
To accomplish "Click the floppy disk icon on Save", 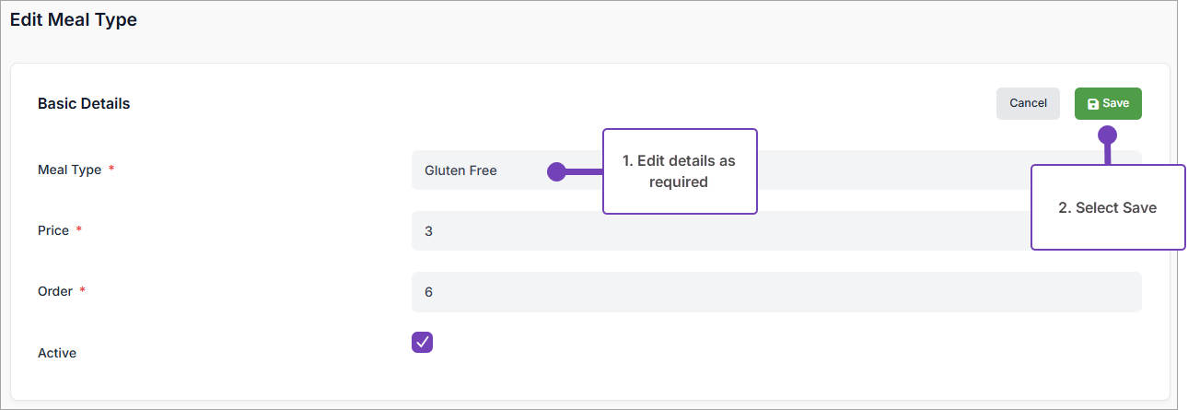I will pyautogui.click(x=1093, y=104).
